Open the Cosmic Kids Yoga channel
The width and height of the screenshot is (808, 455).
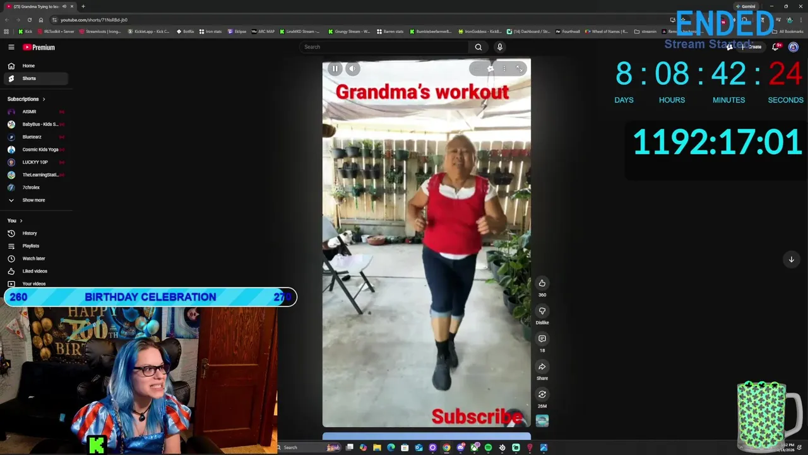(x=35, y=150)
